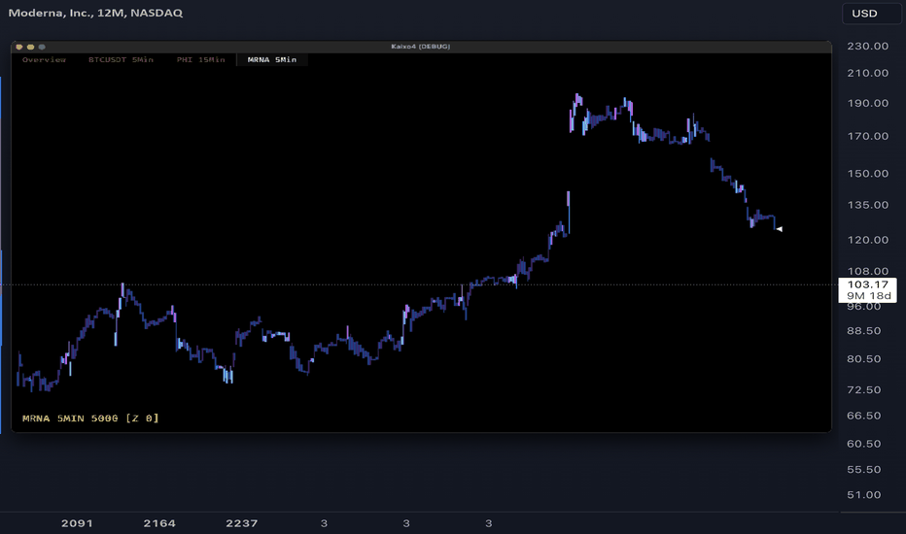Minimize Kaixo4 window with second traffic light
This screenshot has width=906, height=534.
click(x=31, y=47)
